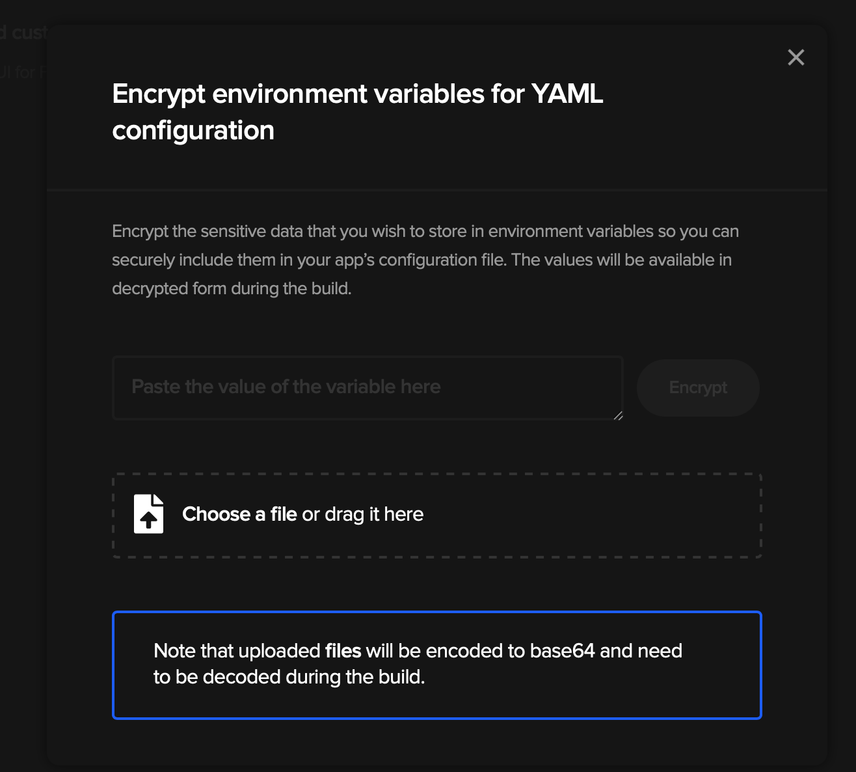
Task: Click the file upload arrow icon
Action: coord(149,514)
